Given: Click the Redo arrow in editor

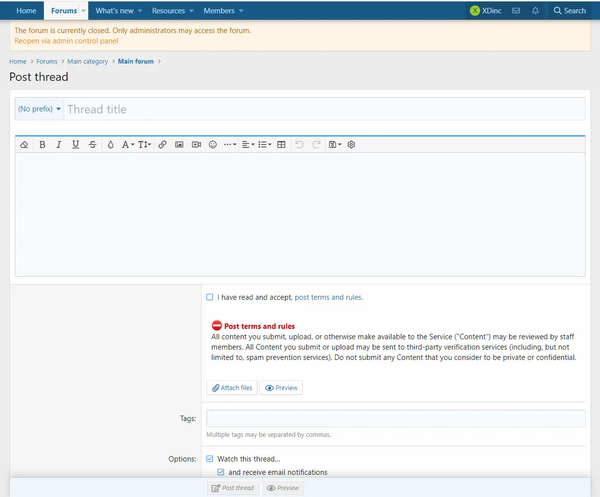Looking at the screenshot, I should coord(317,144).
